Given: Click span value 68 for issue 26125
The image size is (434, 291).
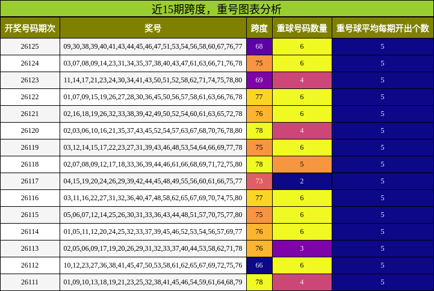Looking at the screenshot, I should pyautogui.click(x=259, y=46).
